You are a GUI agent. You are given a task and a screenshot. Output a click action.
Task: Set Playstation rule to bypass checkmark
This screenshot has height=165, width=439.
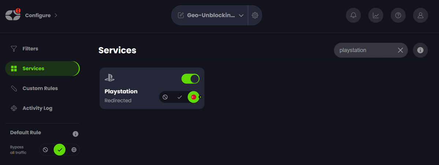click(180, 97)
